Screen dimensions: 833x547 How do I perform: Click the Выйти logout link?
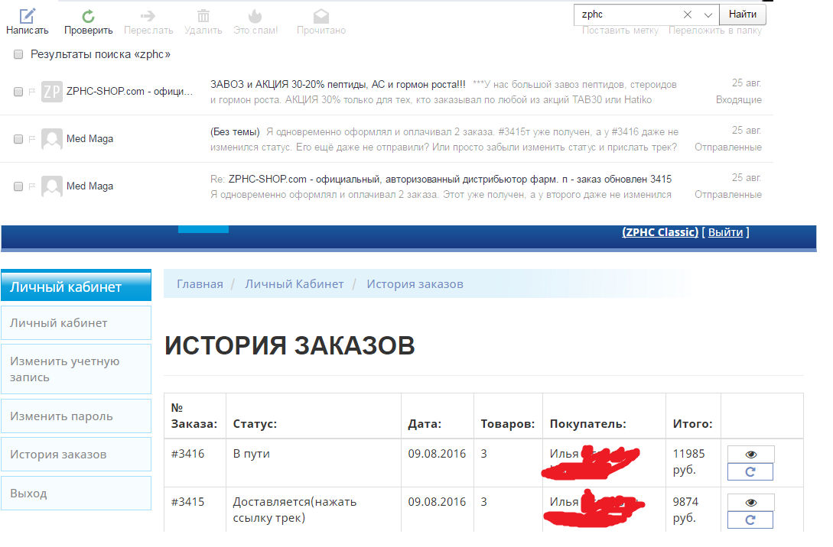[x=725, y=232]
